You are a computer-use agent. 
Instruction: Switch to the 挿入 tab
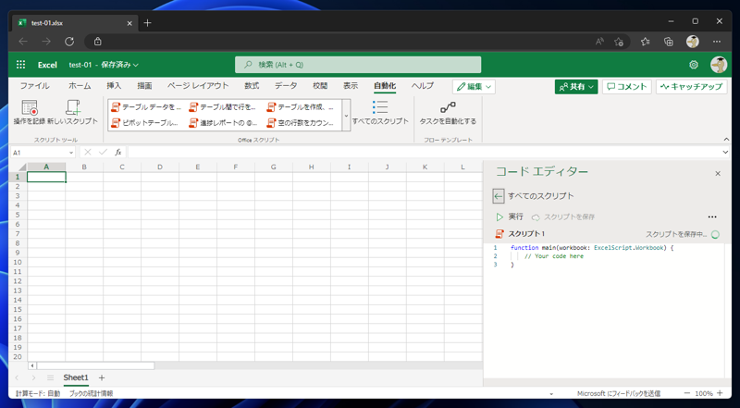(114, 86)
